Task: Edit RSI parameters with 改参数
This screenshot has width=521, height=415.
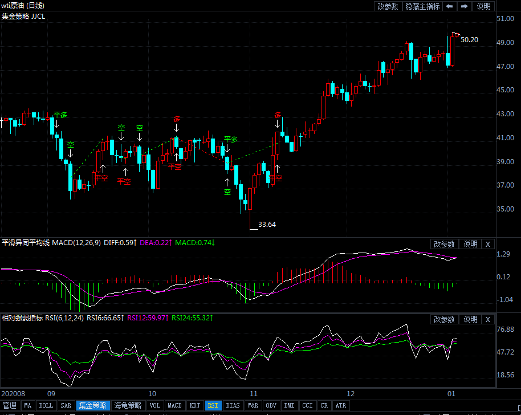Action: (x=444, y=319)
